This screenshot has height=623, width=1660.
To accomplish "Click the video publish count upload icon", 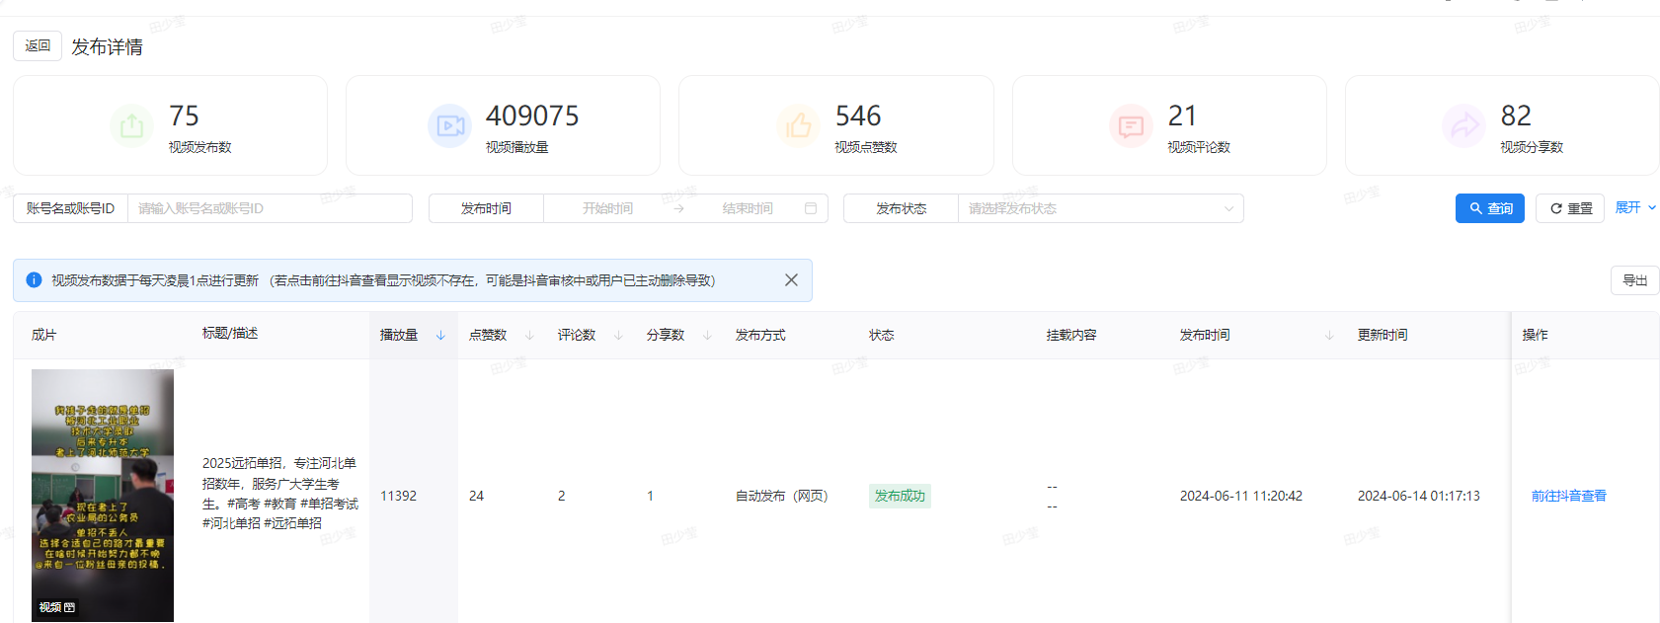I will tap(131, 126).
